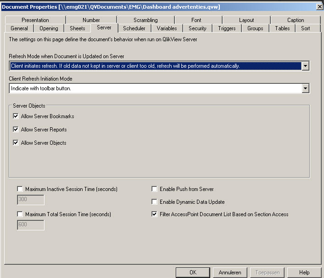Click the inactive session time field
Viewport: 324px width, 278px height.
(31, 200)
